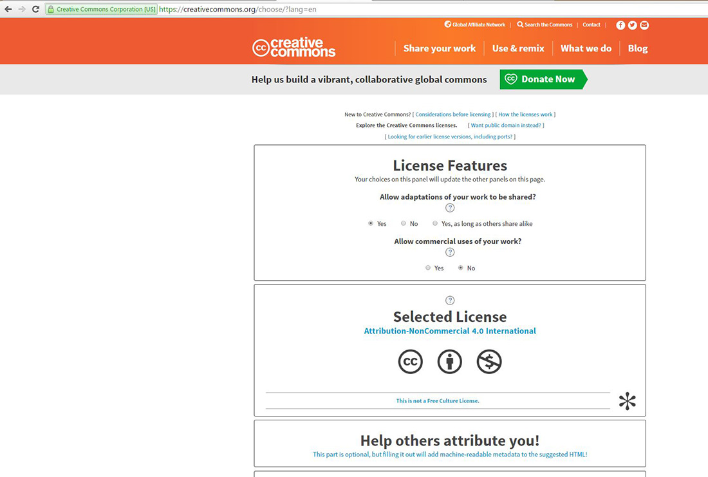Select No for commercial uses
This screenshot has height=477, width=708.
click(461, 268)
